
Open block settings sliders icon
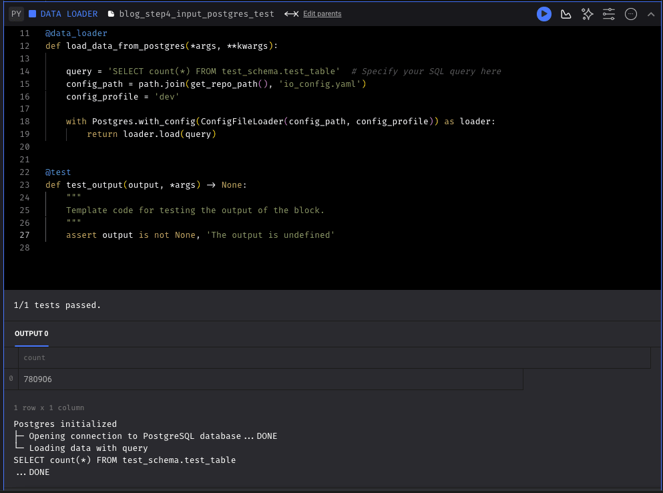tap(609, 14)
